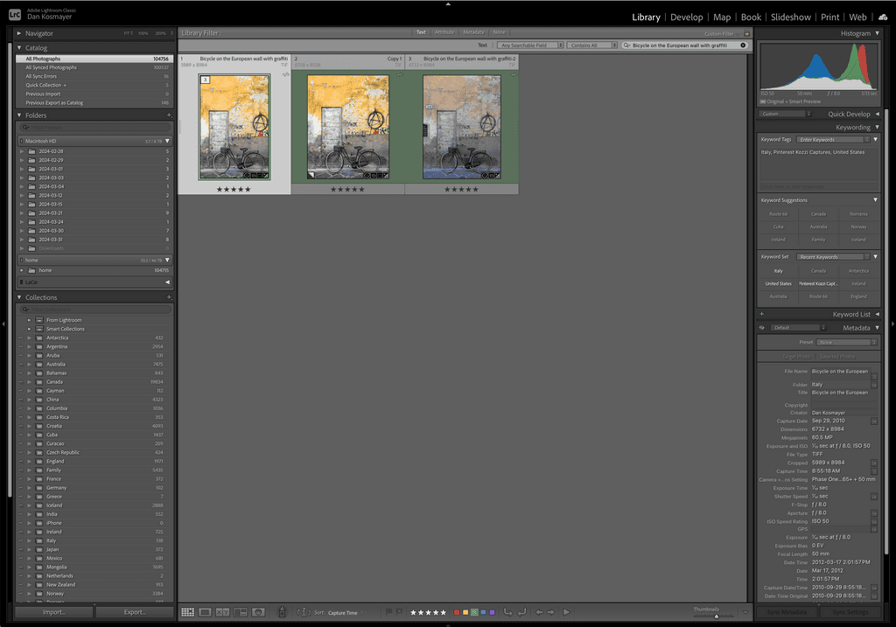Select All Synced Photographs in Catalog
896x627 pixels.
pyautogui.click(x=94, y=67)
